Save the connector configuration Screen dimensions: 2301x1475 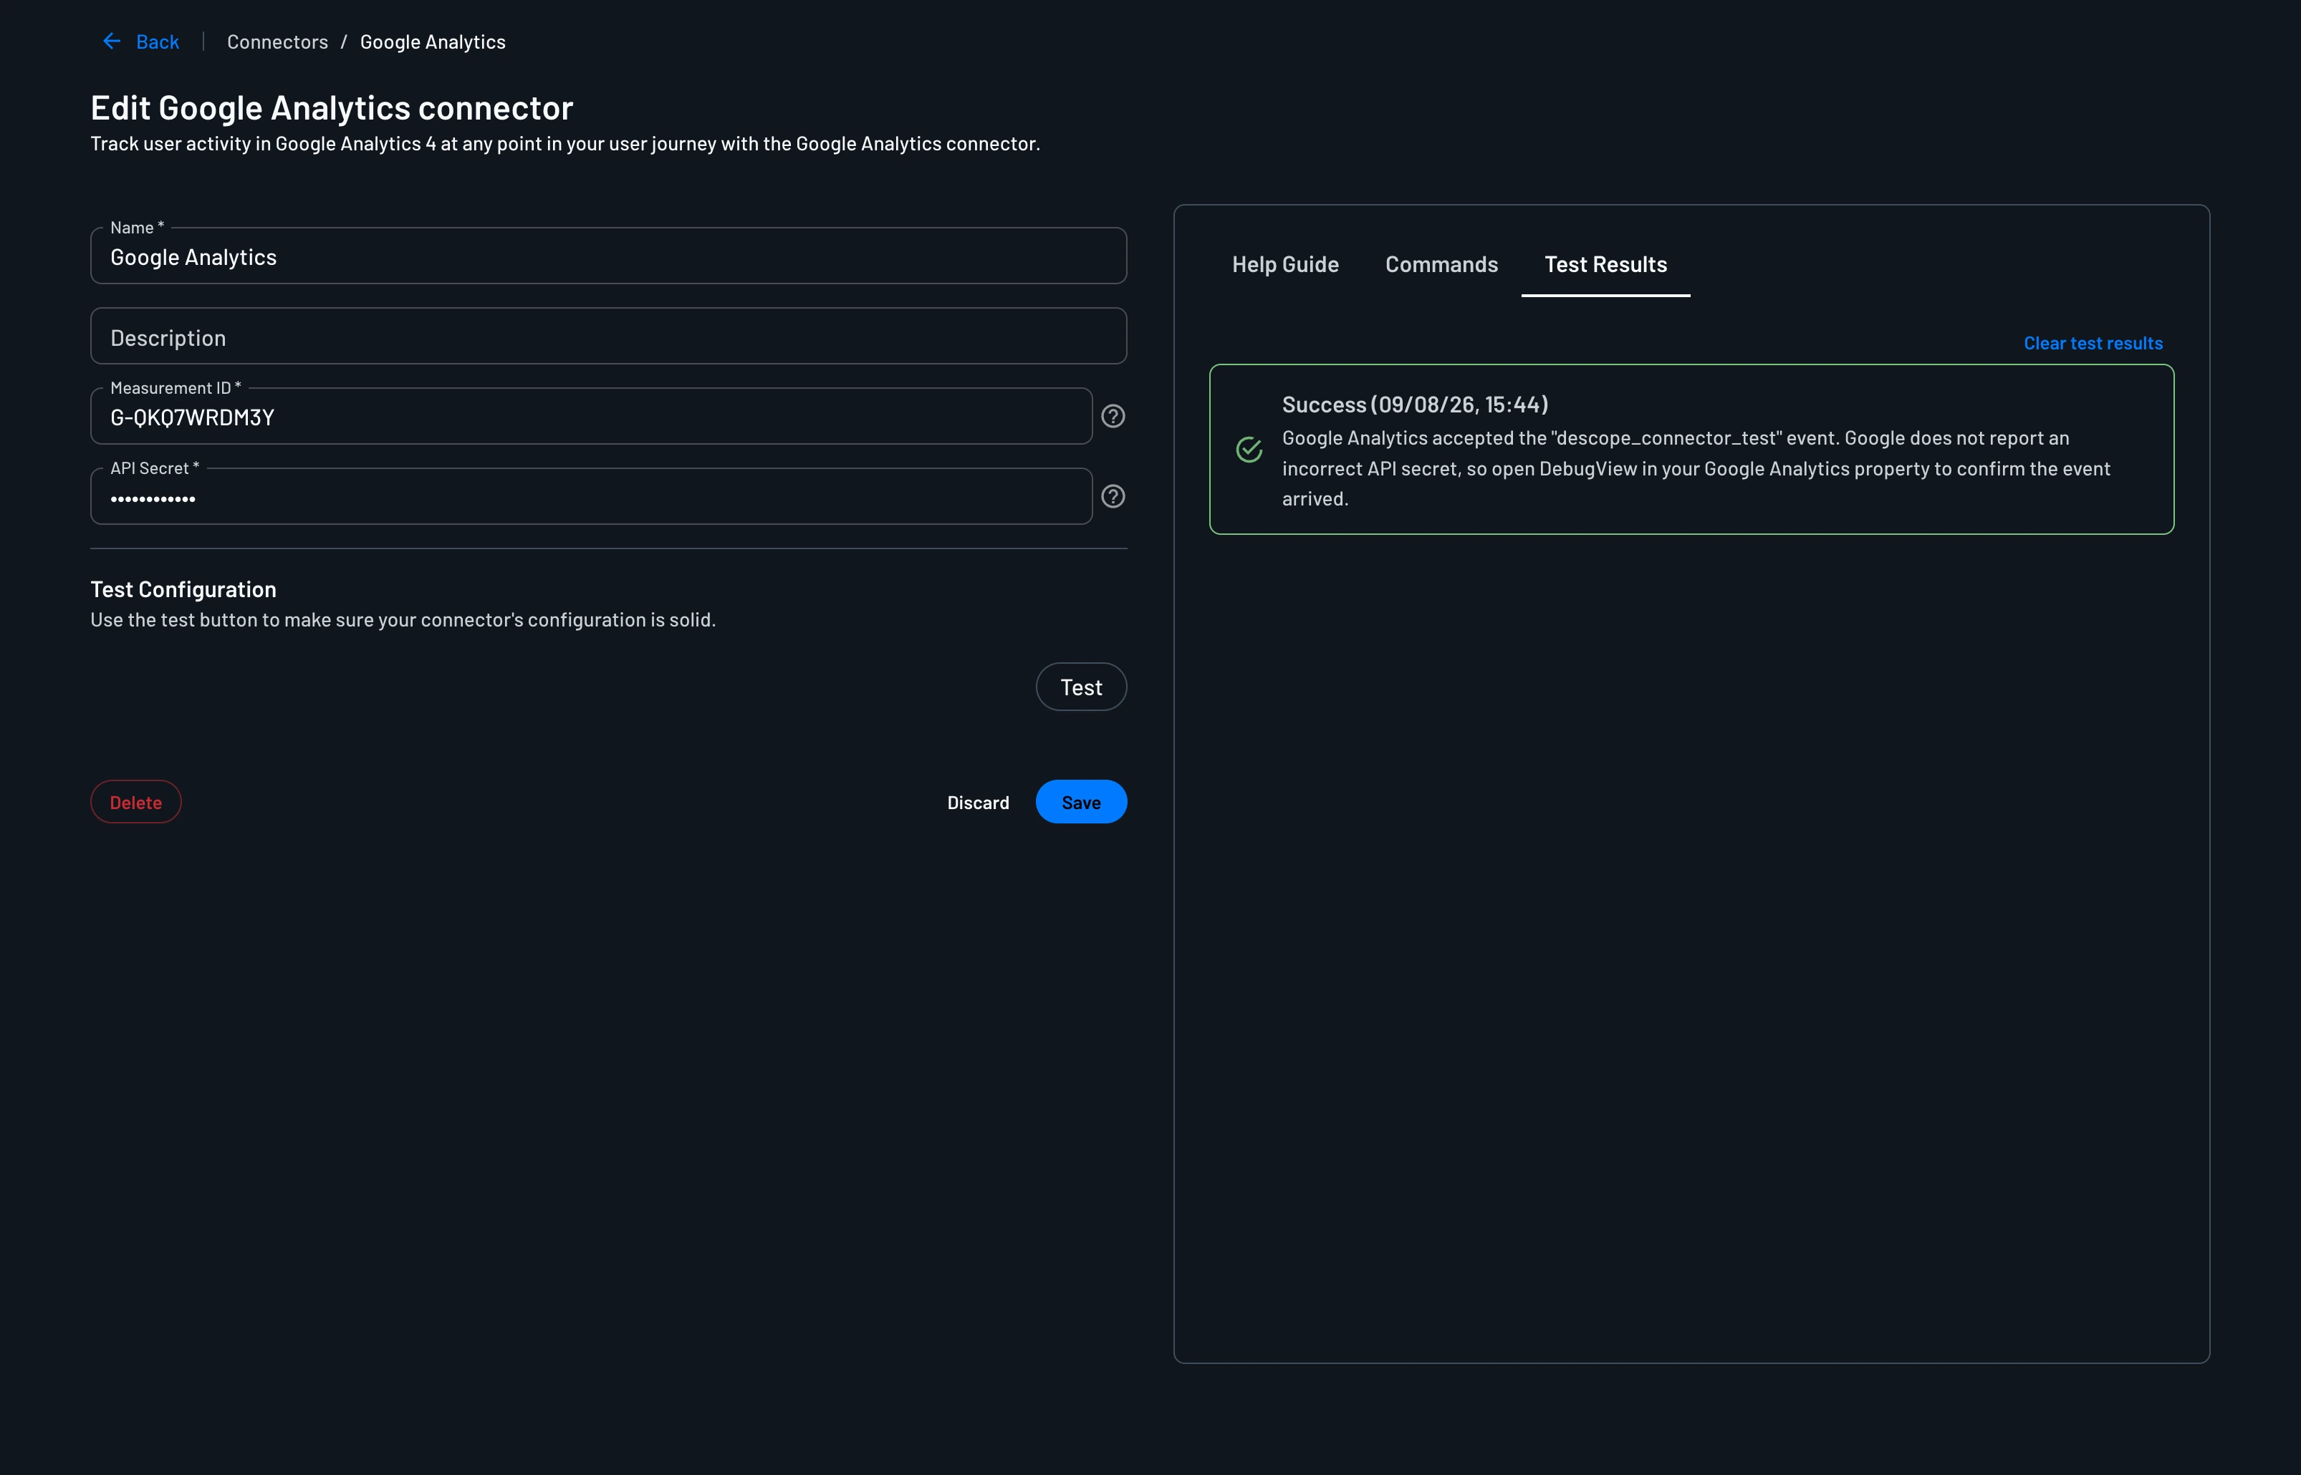[x=1081, y=802]
